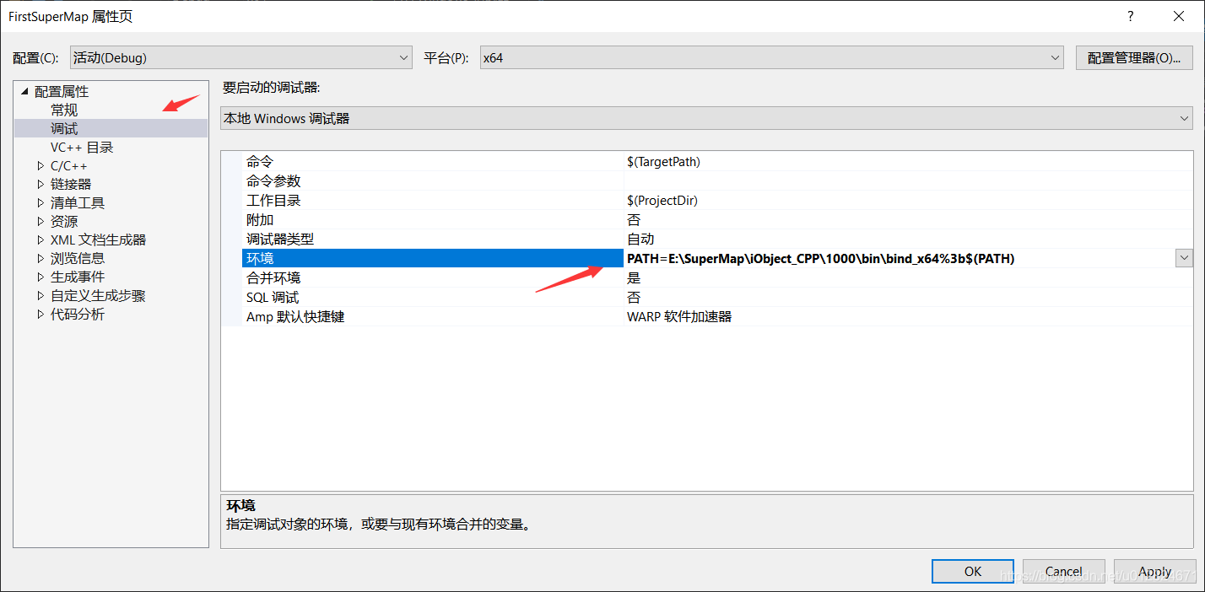Select the 代码分析 tree item
The image size is (1205, 592).
pyautogui.click(x=78, y=314)
